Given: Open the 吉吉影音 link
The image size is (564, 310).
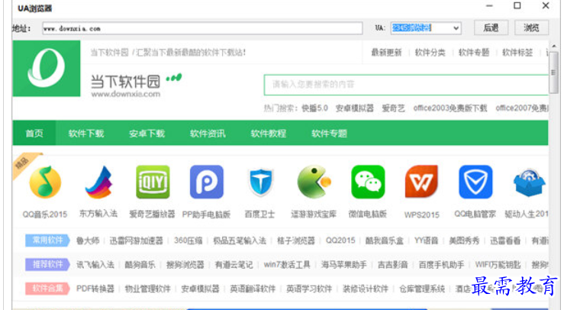Looking at the screenshot, I should 393,265.
